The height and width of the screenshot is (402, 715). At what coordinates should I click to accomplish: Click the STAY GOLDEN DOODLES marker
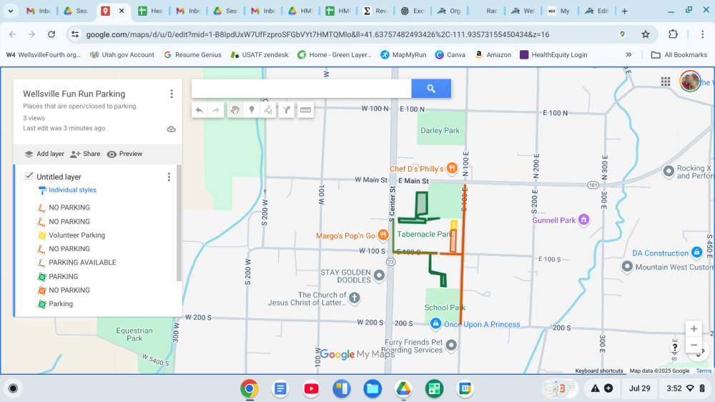coord(379,275)
